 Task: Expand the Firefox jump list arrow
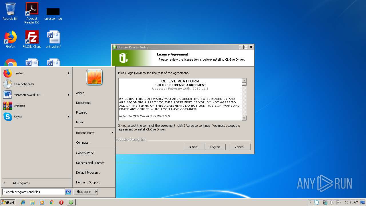pyautogui.click(x=69, y=73)
